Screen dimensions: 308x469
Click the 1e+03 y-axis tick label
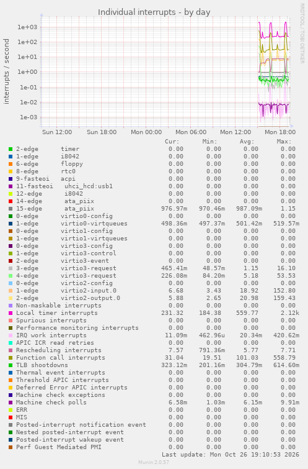pyautogui.click(x=27, y=27)
